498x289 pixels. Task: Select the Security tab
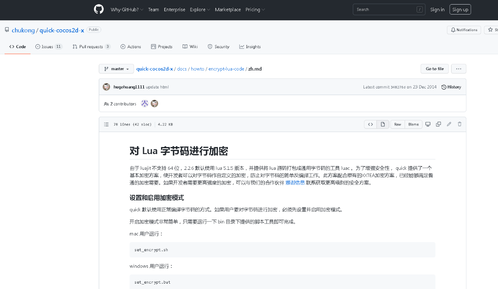219,47
